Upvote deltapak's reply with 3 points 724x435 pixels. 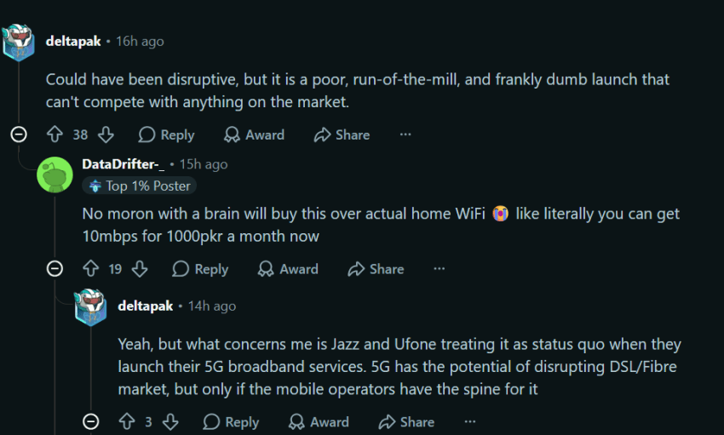127,421
